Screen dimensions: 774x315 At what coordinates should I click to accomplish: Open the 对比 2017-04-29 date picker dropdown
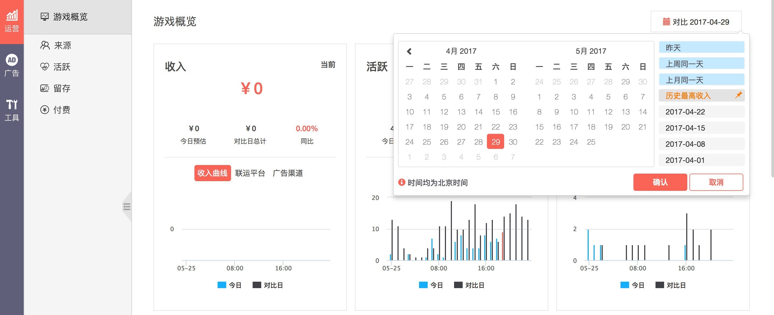click(696, 22)
